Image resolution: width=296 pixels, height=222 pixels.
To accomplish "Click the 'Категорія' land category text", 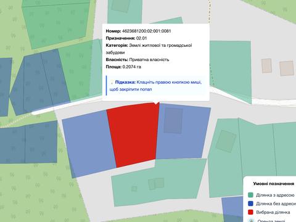I will coord(149,49).
